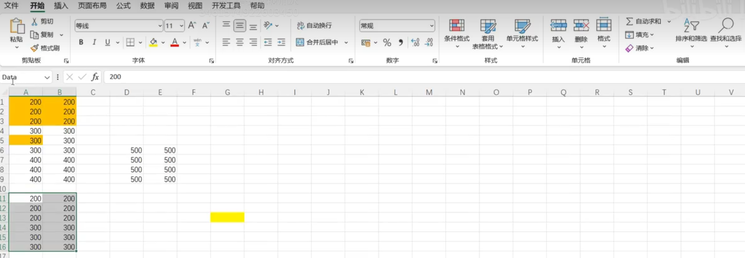The image size is (745, 258).
Task: Open Find and Select (查找和选择)
Action: [726, 34]
